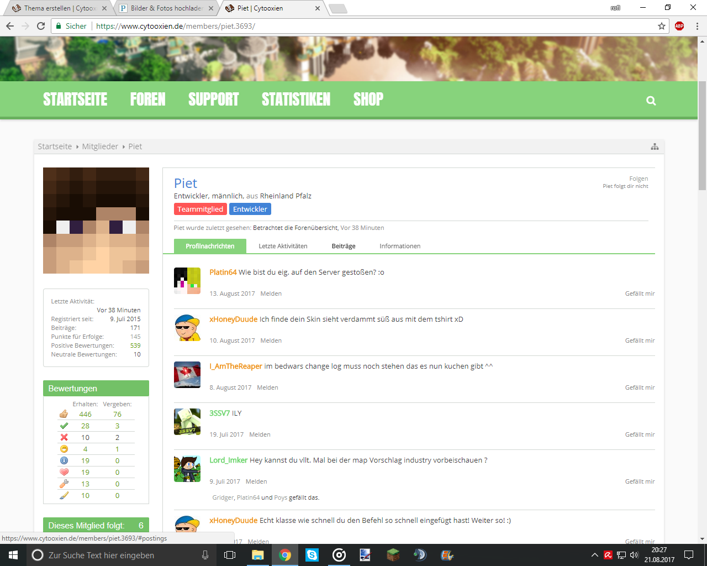Click Gefällt mir on 3SSV7's message
Image resolution: width=707 pixels, height=566 pixels.
[x=640, y=434]
